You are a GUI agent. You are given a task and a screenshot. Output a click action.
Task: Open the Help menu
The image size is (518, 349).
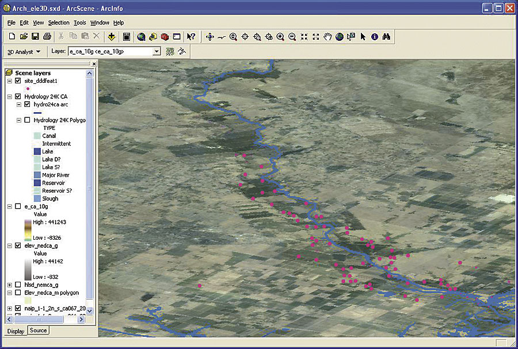pyautogui.click(x=119, y=23)
